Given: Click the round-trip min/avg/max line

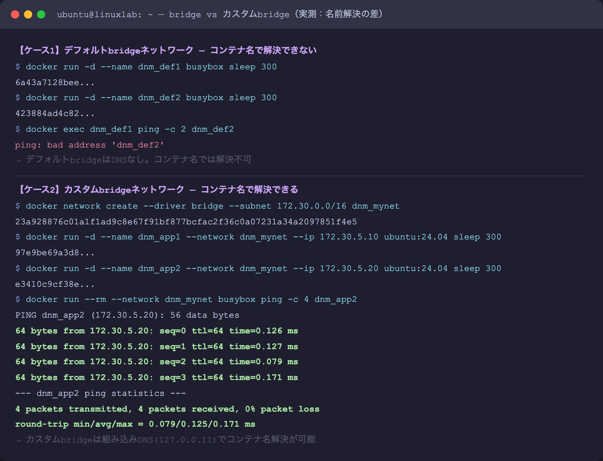Looking at the screenshot, I should [x=135, y=424].
